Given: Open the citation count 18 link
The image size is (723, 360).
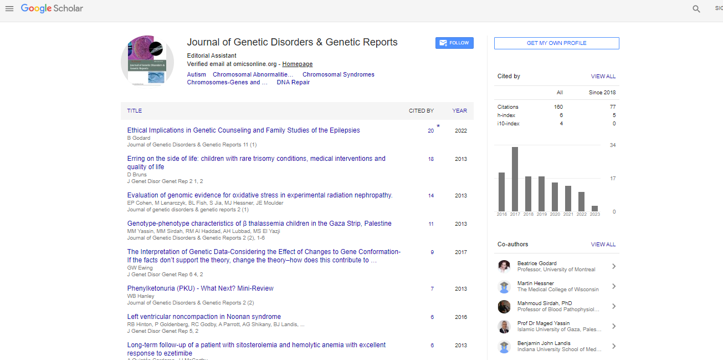Looking at the screenshot, I should pyautogui.click(x=431, y=159).
